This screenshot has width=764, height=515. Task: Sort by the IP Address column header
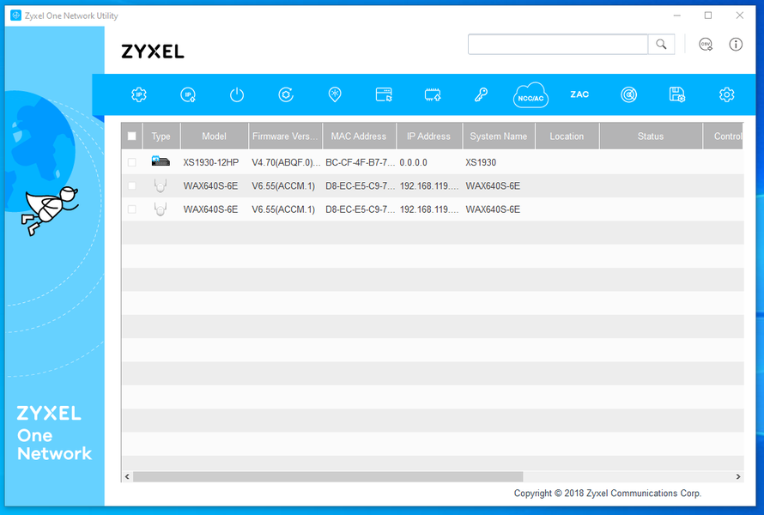[428, 136]
